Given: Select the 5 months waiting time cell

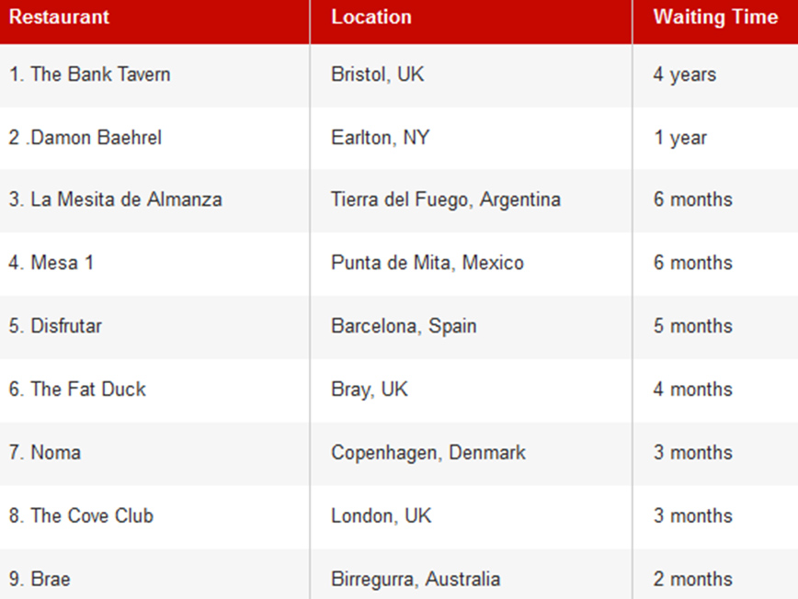Looking at the screenshot, I should click(x=692, y=326).
